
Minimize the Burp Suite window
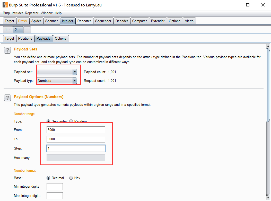(x=233, y=5)
